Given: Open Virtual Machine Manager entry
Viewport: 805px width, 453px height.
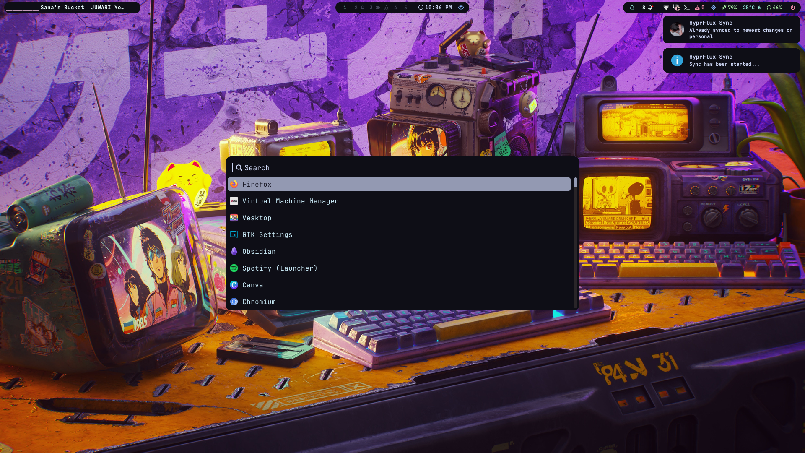Looking at the screenshot, I should point(399,201).
